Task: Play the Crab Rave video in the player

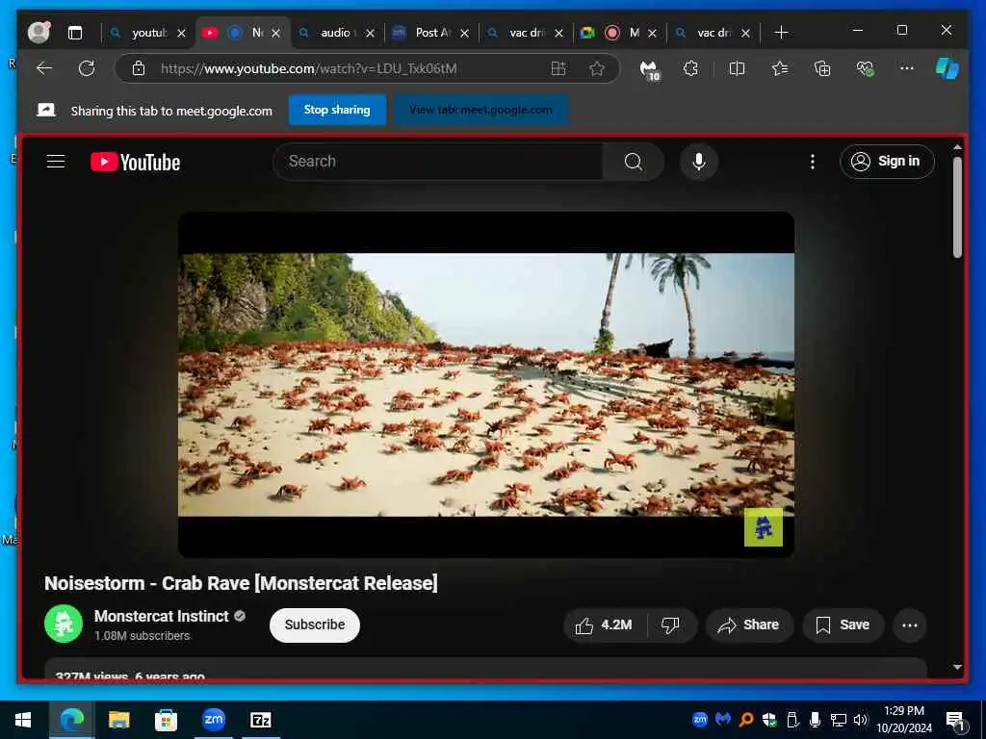Action: 486,385
